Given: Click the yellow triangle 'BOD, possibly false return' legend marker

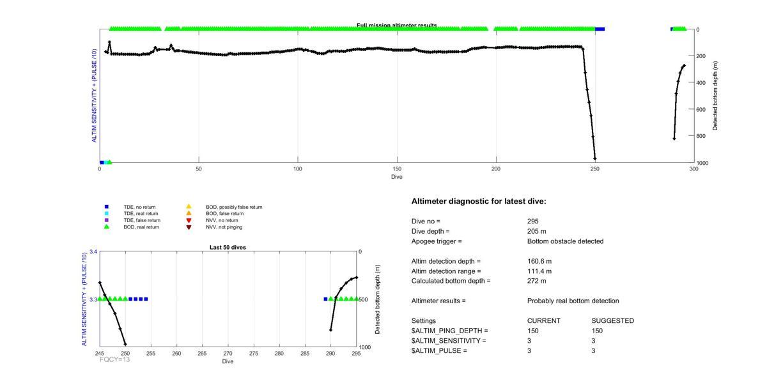Looking at the screenshot, I should click(x=189, y=207).
